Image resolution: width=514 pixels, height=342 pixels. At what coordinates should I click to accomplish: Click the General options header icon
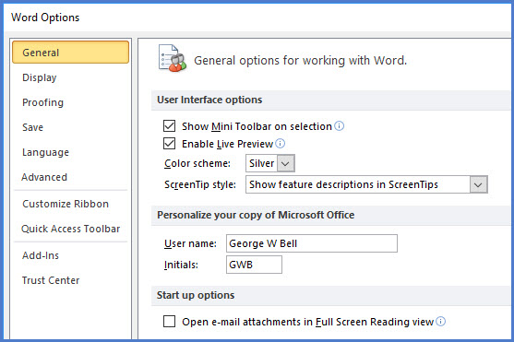173,58
